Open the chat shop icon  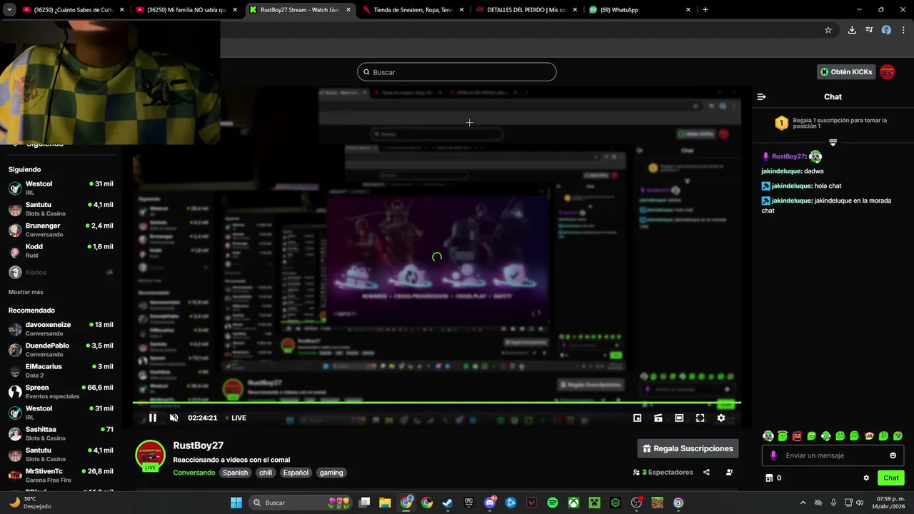point(769,478)
